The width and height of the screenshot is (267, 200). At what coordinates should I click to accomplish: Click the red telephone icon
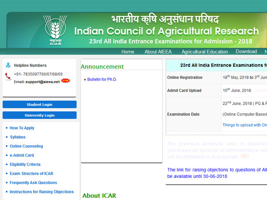click(8, 76)
